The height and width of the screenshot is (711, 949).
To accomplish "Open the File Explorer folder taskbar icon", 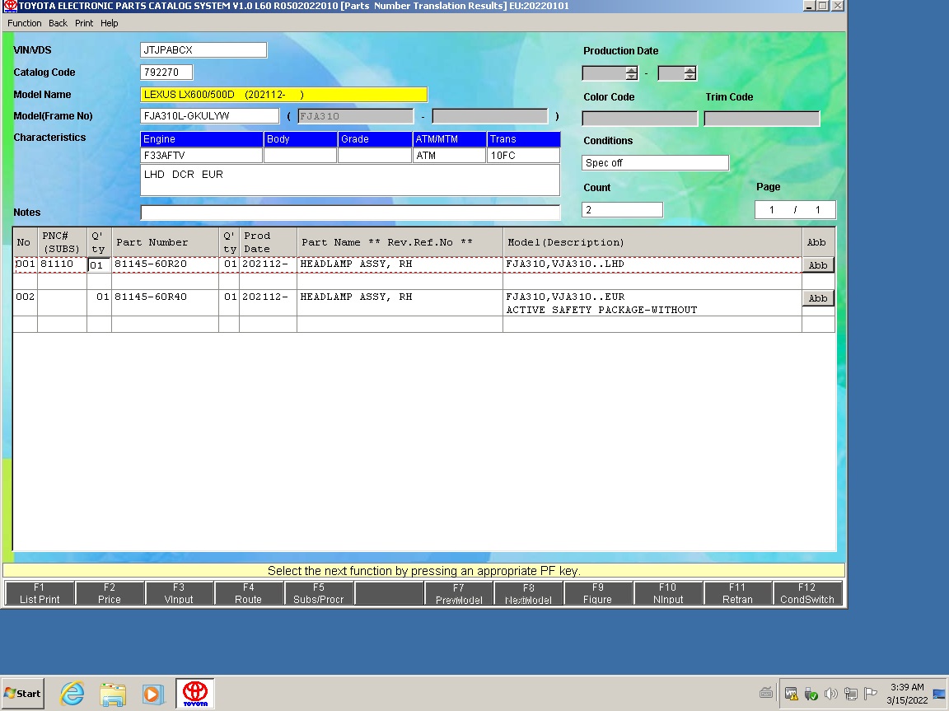I will pyautogui.click(x=113, y=694).
